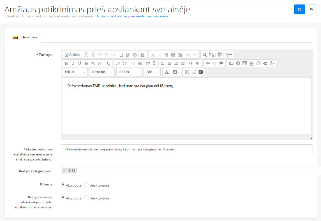Maximize the editor to fullscreen

187,72
